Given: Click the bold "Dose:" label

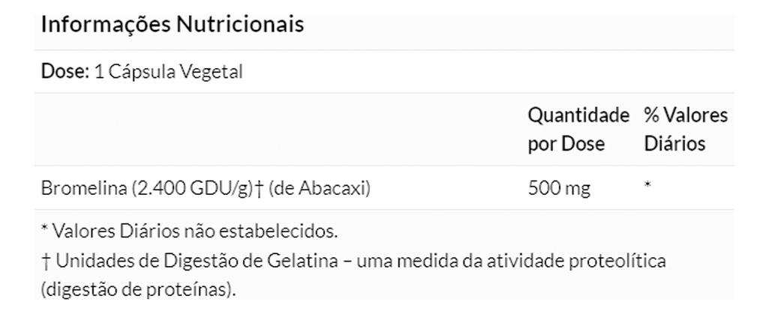Looking at the screenshot, I should click(x=65, y=73).
